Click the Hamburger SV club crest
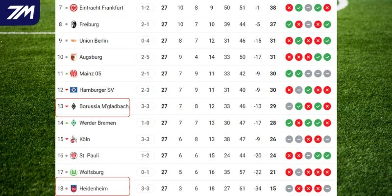Image resolution: width=392 pixels, height=196 pixels. click(73, 90)
